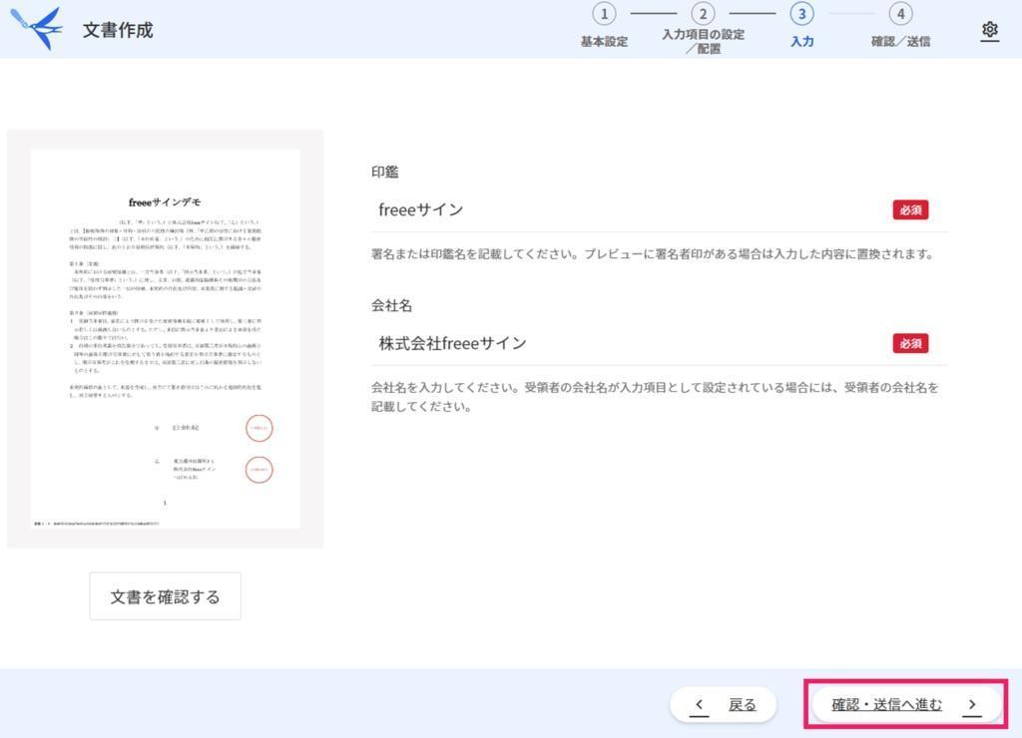Jump to step 4 確認/送信

pyautogui.click(x=901, y=26)
